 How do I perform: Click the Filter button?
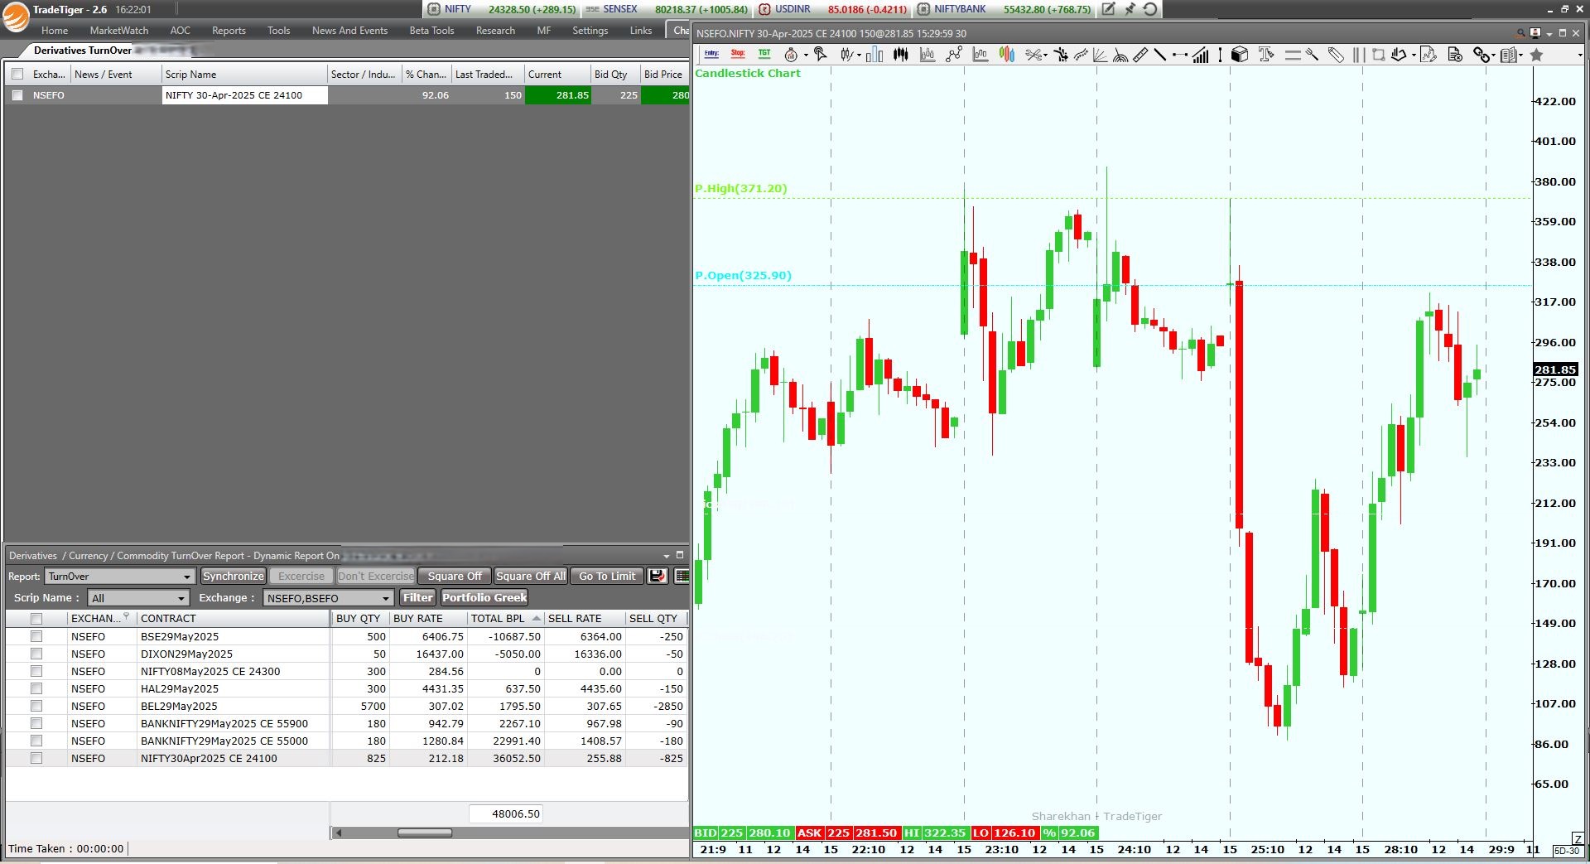(418, 597)
